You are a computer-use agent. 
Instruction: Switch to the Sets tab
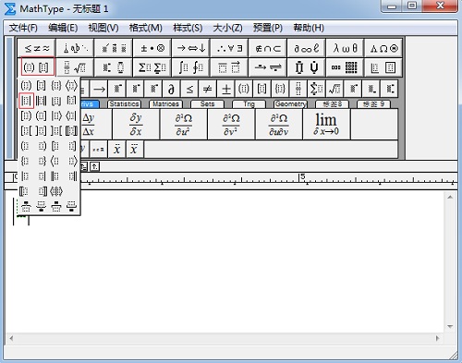(207, 104)
